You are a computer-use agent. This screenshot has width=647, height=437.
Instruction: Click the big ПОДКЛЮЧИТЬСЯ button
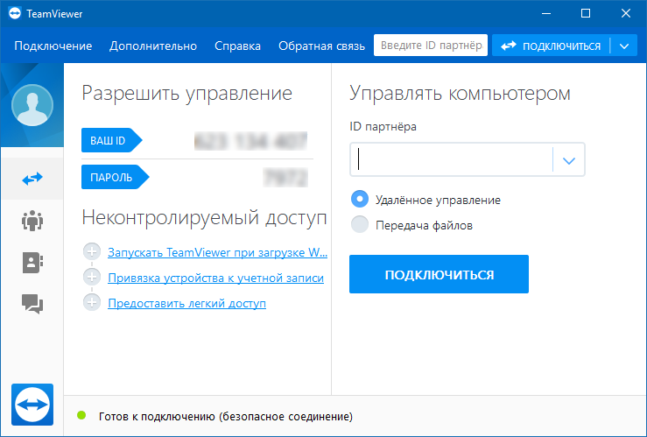coord(439,274)
